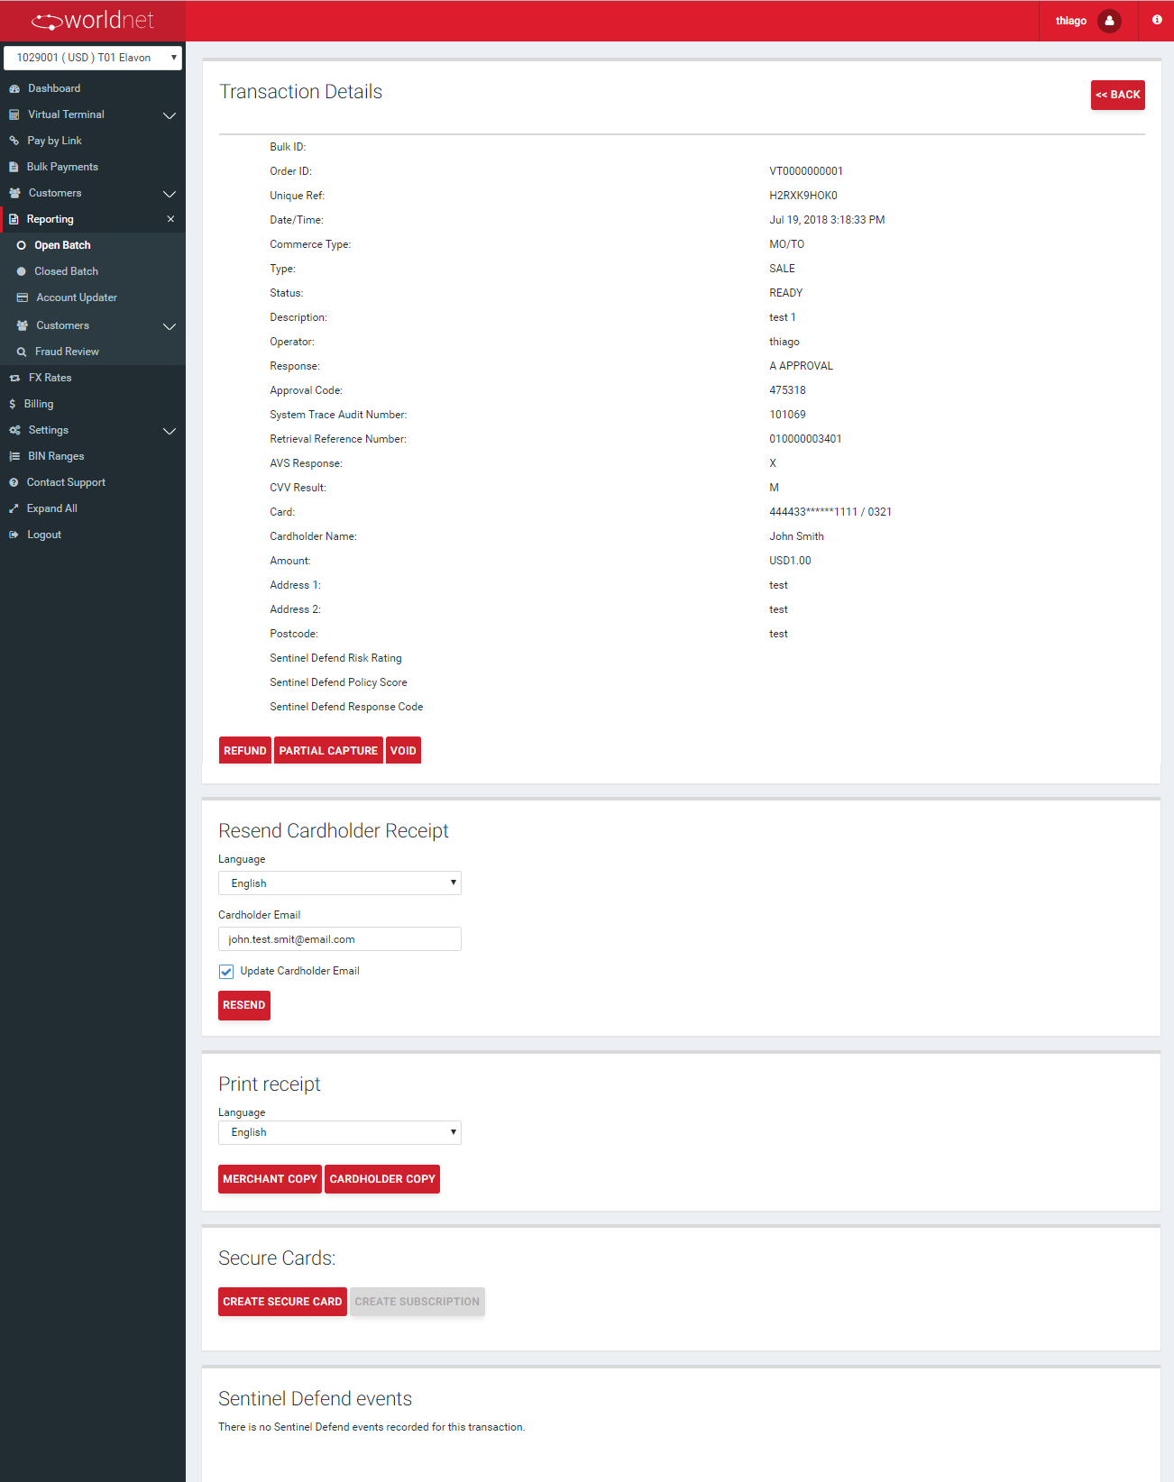The width and height of the screenshot is (1174, 1482).
Task: Click the disabled CREATE SUBSCRIPTION button
Action: [417, 1302]
